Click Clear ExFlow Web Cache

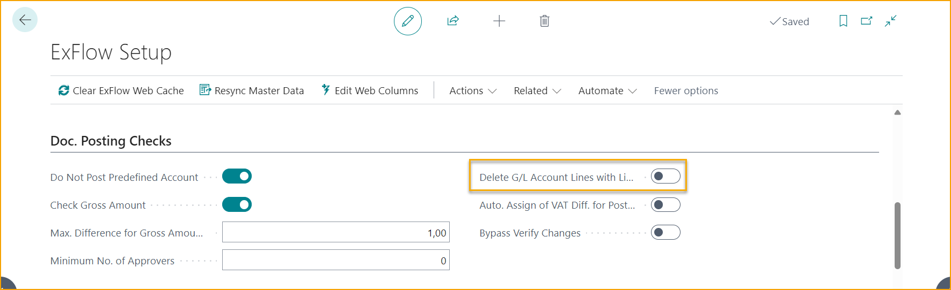click(x=121, y=90)
